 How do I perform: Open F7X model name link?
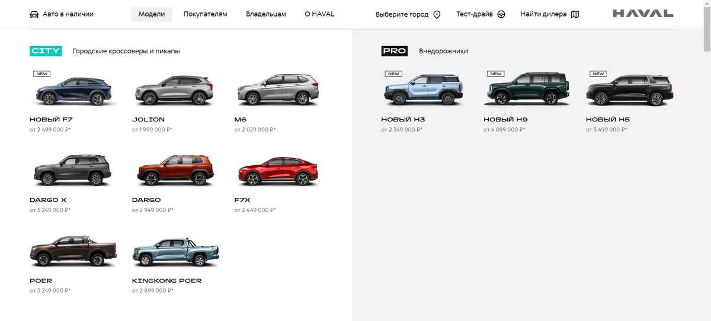pos(243,200)
